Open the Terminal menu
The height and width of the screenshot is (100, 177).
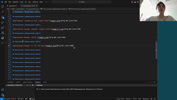coord(35,2)
